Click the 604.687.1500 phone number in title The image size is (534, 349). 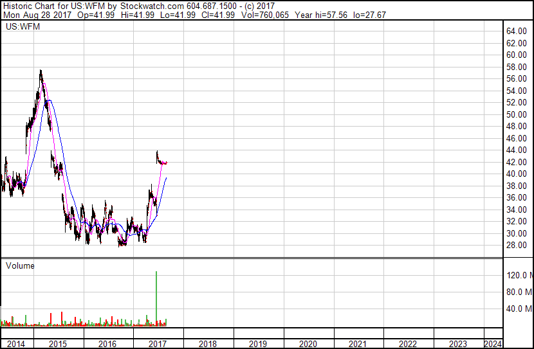pos(212,6)
